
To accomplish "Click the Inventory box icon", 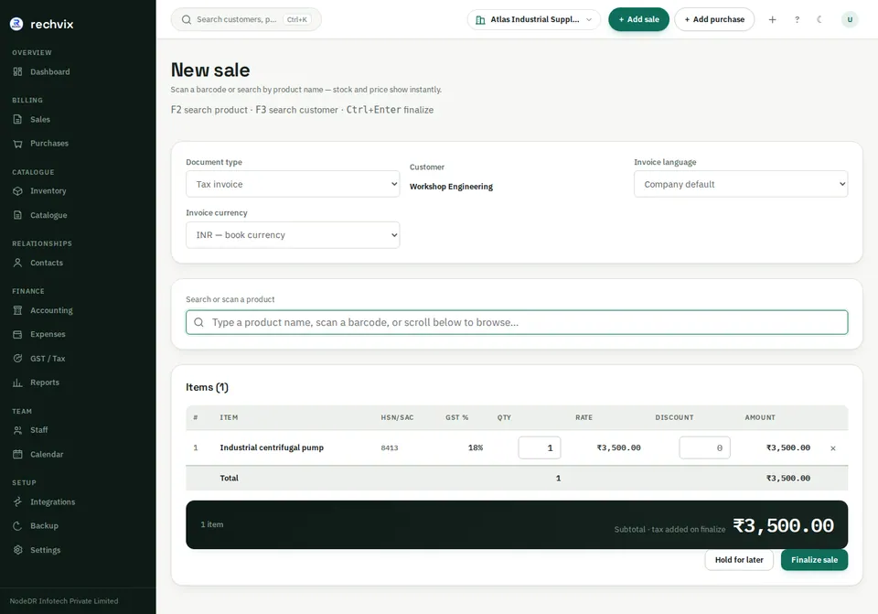I will tap(18, 191).
